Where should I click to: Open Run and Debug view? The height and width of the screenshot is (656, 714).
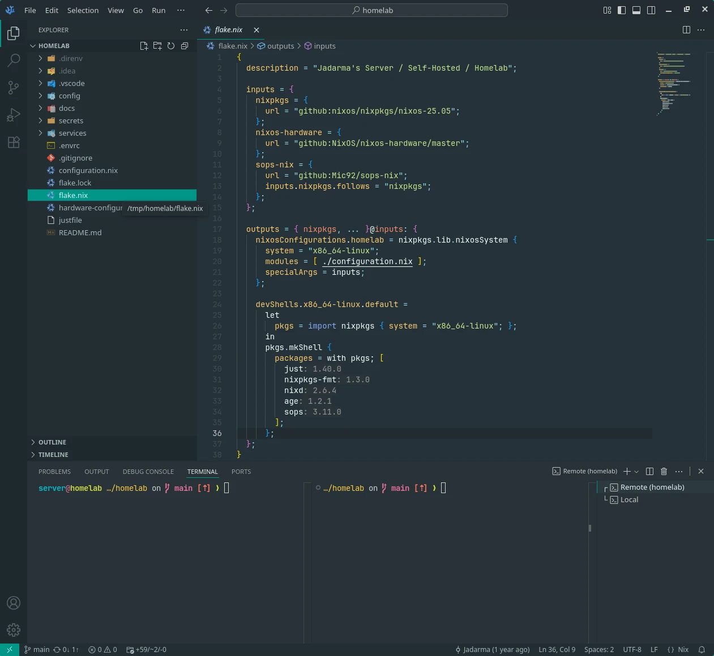pyautogui.click(x=14, y=115)
